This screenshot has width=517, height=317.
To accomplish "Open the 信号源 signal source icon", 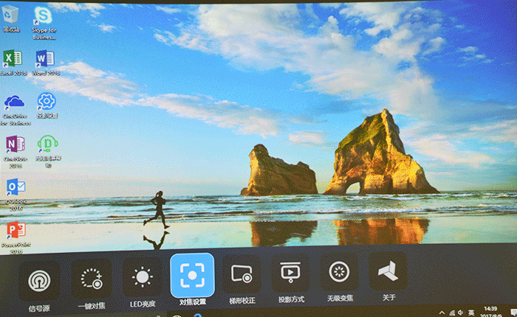I will [38, 279].
